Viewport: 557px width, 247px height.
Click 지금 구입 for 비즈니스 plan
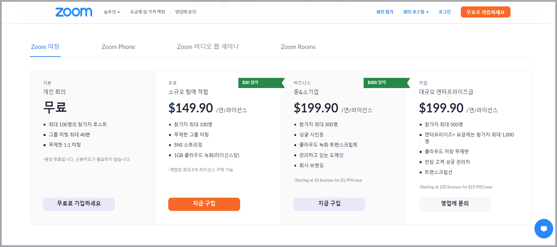click(329, 204)
